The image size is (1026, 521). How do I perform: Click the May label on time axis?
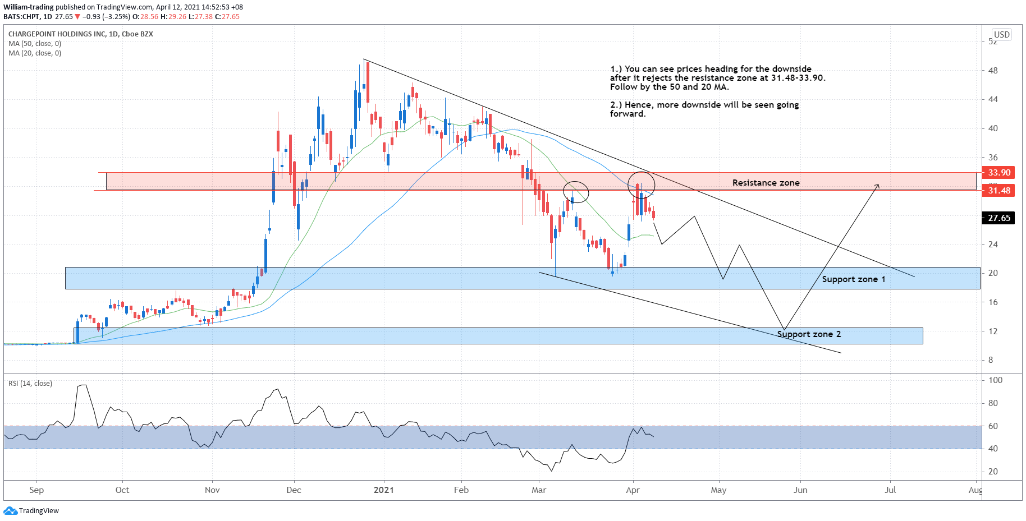coord(718,490)
